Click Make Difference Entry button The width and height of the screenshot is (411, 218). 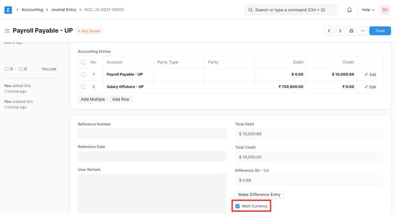click(259, 195)
